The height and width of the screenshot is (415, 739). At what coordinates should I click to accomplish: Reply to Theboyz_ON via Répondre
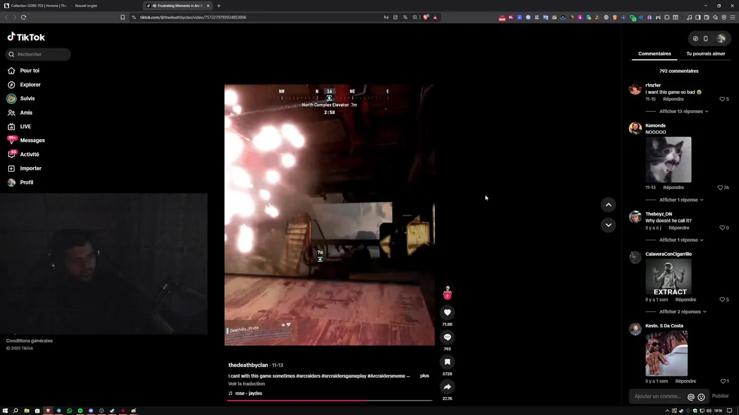[679, 228]
